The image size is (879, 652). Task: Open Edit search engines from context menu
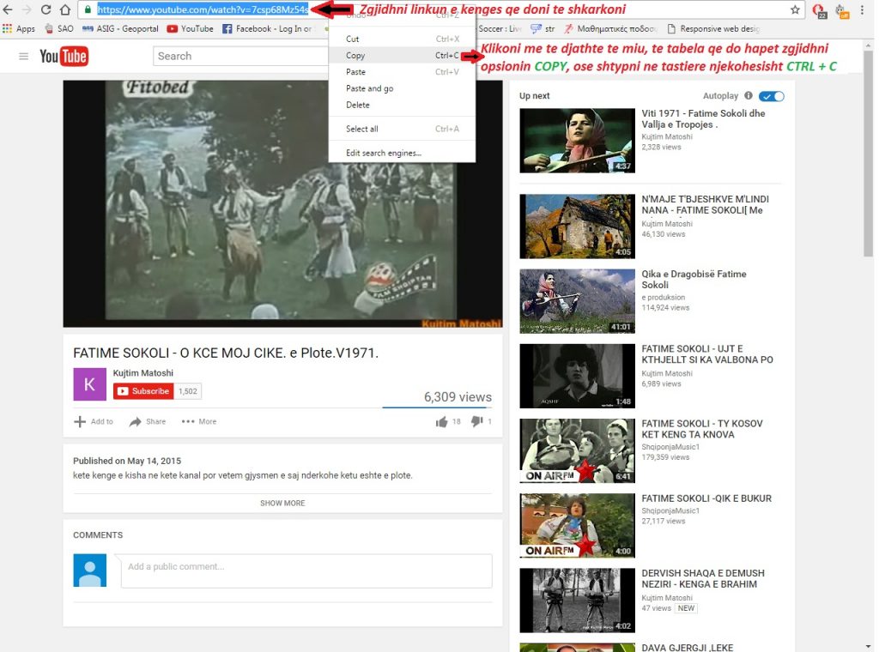pyautogui.click(x=402, y=153)
